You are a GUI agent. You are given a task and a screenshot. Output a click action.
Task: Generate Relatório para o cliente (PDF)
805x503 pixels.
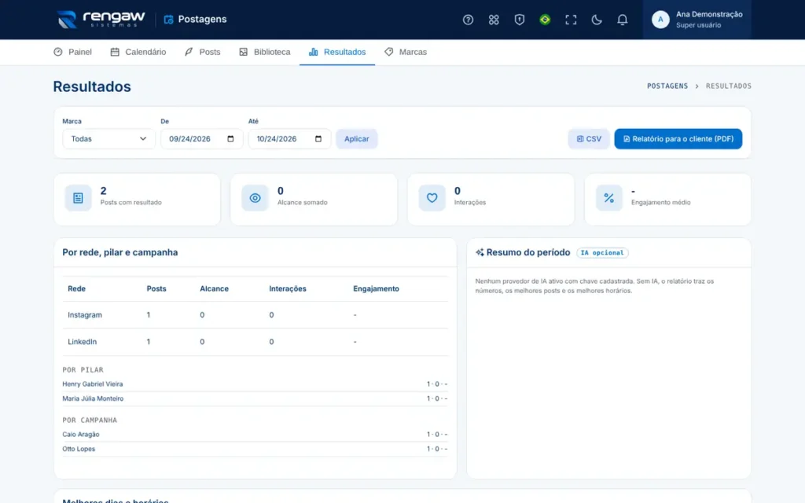[678, 138]
